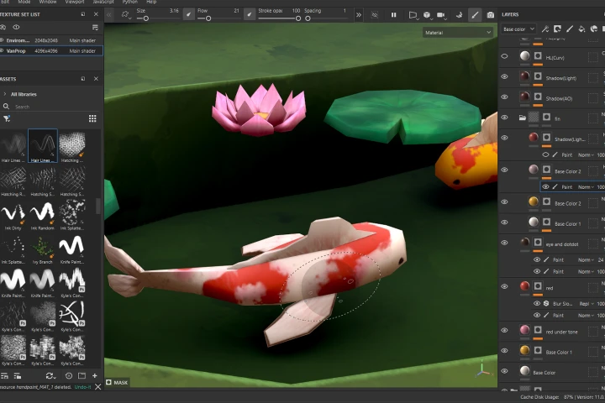Hide the red under tone layer
The height and width of the screenshot is (403, 605).
coord(504,330)
